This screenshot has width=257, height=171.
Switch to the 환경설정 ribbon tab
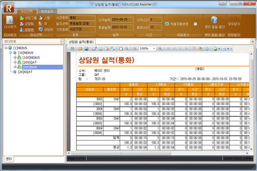pyautogui.click(x=47, y=11)
